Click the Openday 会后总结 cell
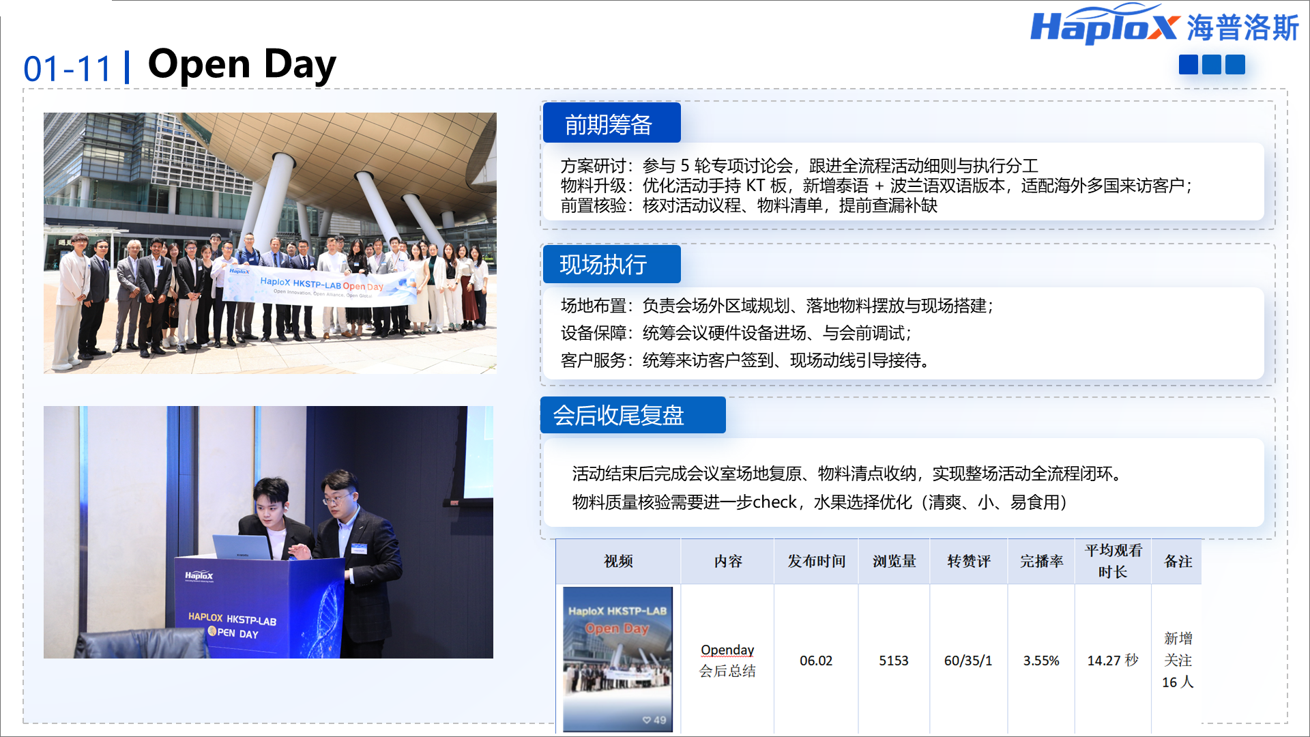 click(727, 660)
